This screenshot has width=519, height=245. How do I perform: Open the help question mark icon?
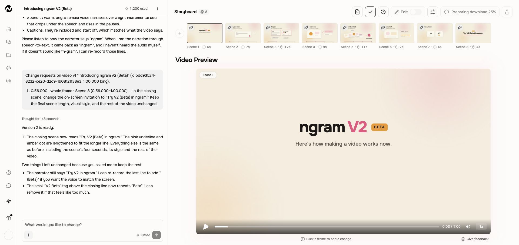point(9,173)
